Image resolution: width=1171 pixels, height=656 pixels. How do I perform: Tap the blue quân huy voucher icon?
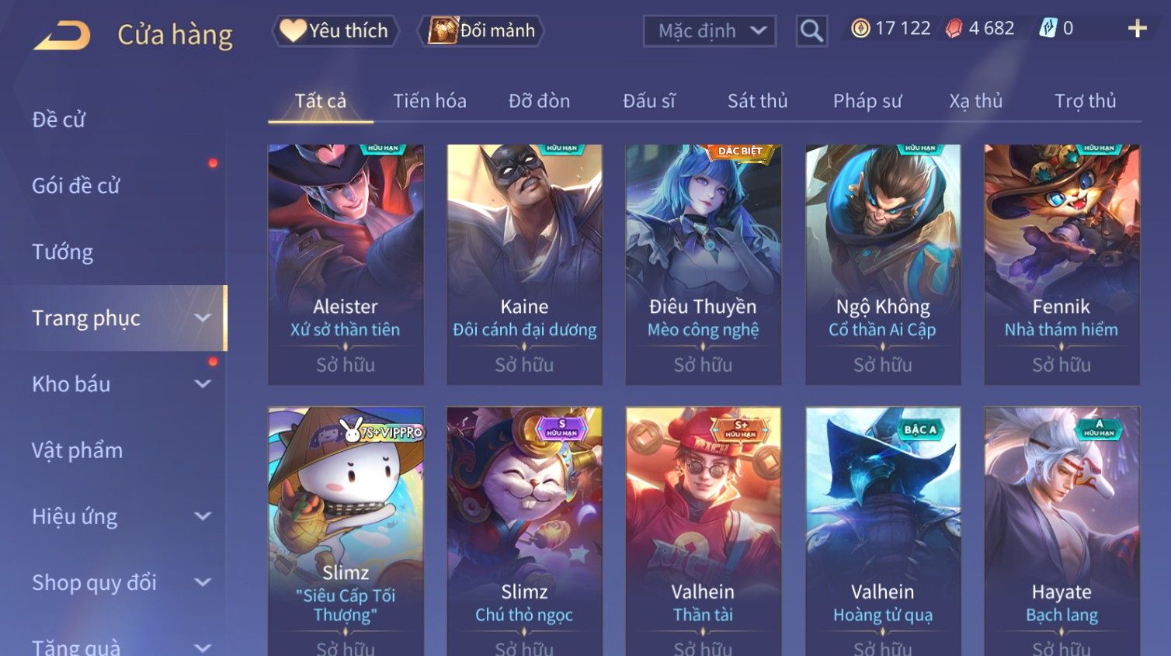tap(1048, 29)
